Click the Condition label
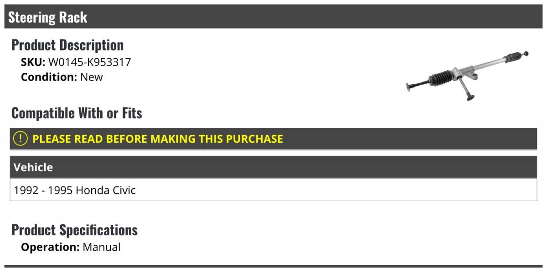This screenshot has height=272, width=547. [x=49, y=77]
